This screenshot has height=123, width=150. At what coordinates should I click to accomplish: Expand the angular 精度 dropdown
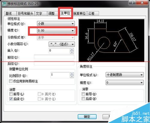pyautogui.click(x=124, y=83)
